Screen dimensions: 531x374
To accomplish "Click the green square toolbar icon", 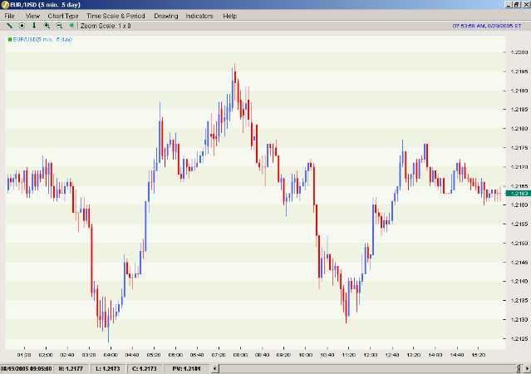I will click(x=72, y=26).
